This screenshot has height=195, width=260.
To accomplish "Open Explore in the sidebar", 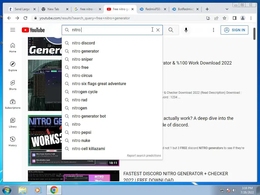I will pyautogui.click(x=13, y=67).
